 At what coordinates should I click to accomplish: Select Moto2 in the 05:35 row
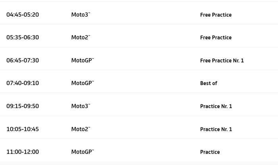(x=81, y=38)
